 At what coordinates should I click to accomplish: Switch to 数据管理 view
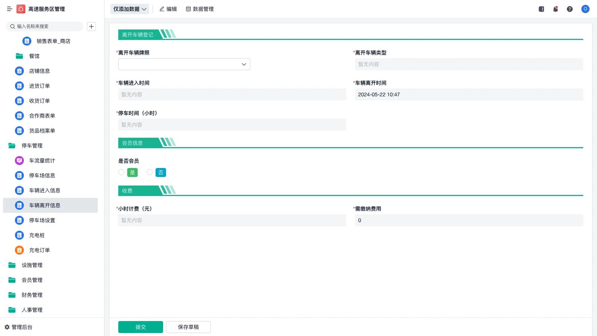point(200,9)
